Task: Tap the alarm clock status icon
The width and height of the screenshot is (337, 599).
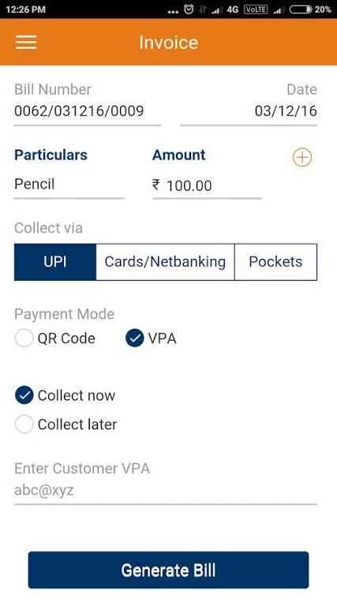Action: click(189, 9)
